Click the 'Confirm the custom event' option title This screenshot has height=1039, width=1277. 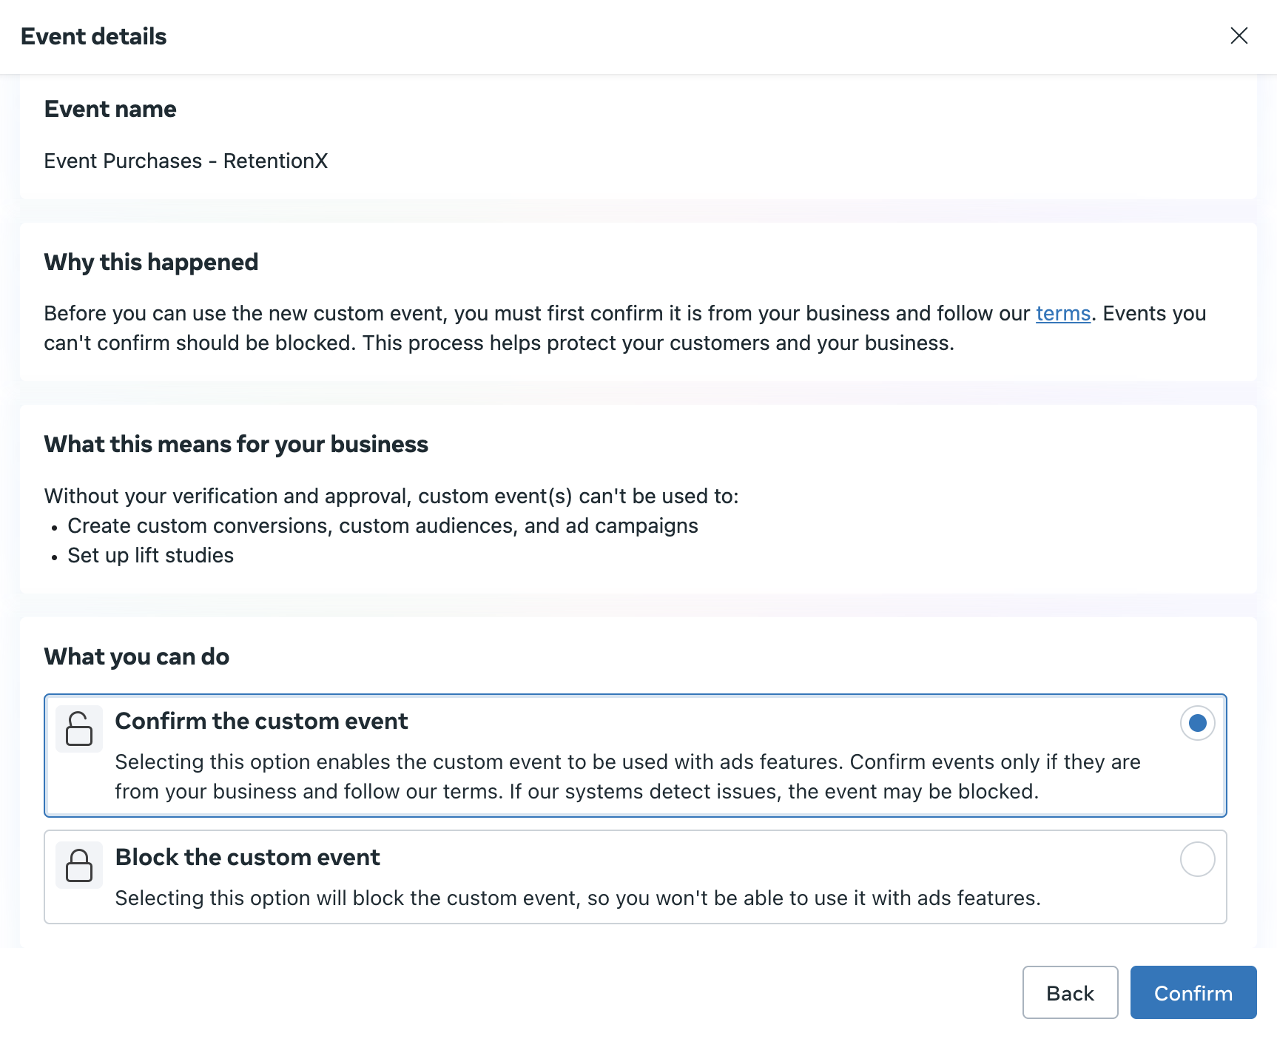(261, 721)
